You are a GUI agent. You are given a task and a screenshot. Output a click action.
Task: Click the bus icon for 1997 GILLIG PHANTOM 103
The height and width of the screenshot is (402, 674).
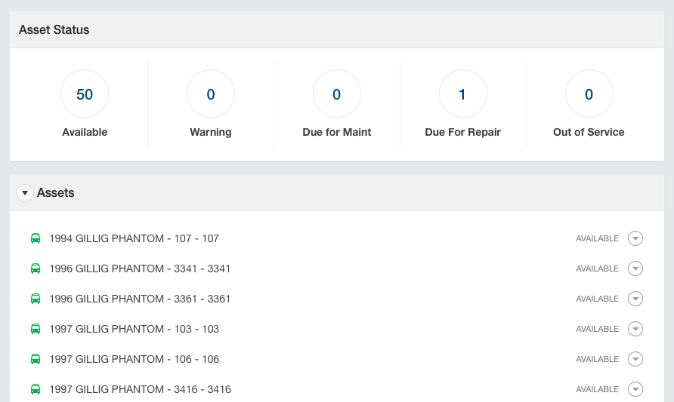(x=36, y=329)
